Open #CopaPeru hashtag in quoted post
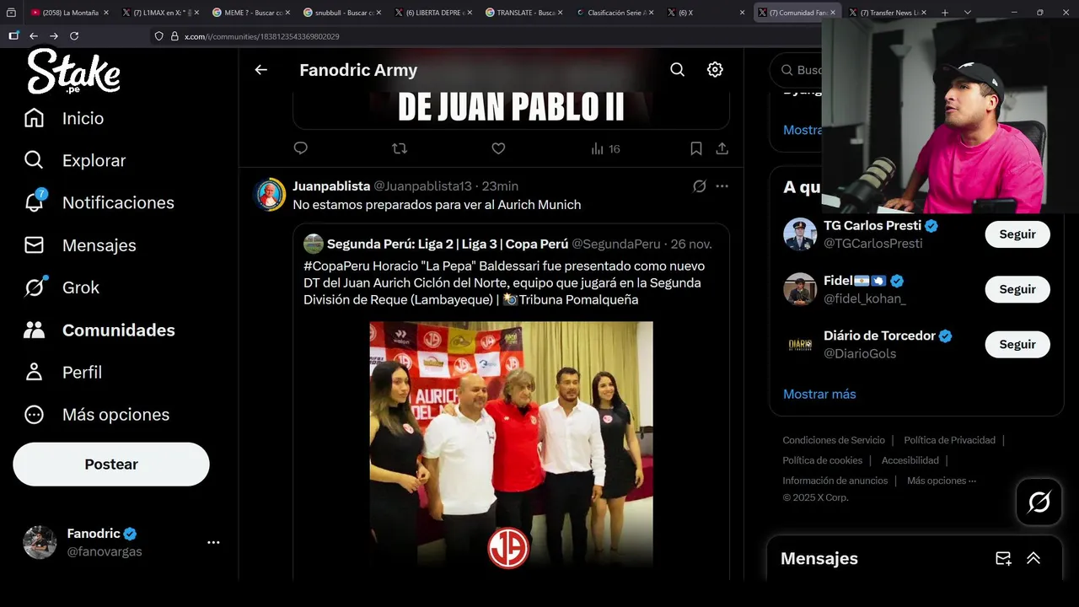 (x=336, y=266)
